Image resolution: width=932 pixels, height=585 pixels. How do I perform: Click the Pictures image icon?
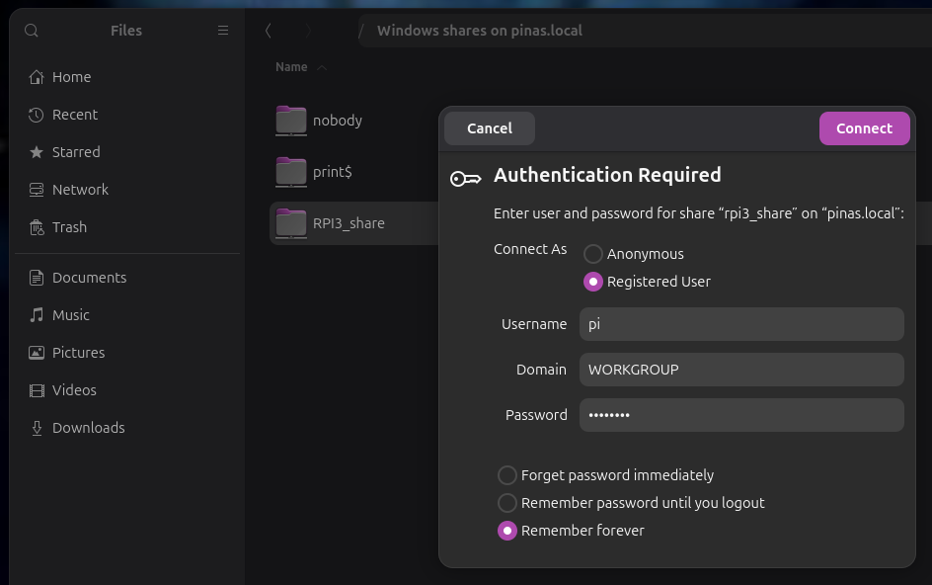click(37, 353)
